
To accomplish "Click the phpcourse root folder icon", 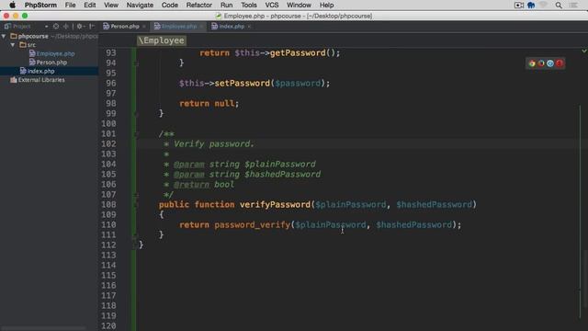I will tap(14, 36).
